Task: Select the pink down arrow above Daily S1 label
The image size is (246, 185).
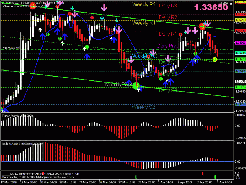Action: coord(168,58)
